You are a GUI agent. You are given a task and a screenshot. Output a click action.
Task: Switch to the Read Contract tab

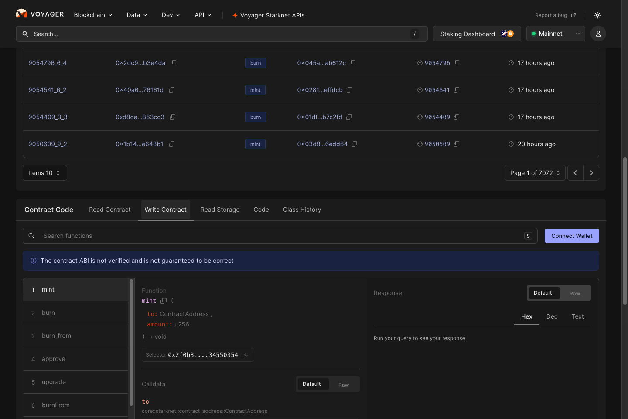(x=110, y=209)
